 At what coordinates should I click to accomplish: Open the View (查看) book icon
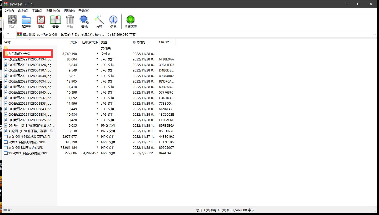click(x=55, y=22)
